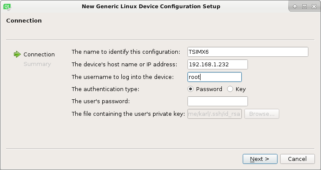This screenshot has height=170, width=321.
Task: Click "The authentication type:" label
Action: coord(105,89)
